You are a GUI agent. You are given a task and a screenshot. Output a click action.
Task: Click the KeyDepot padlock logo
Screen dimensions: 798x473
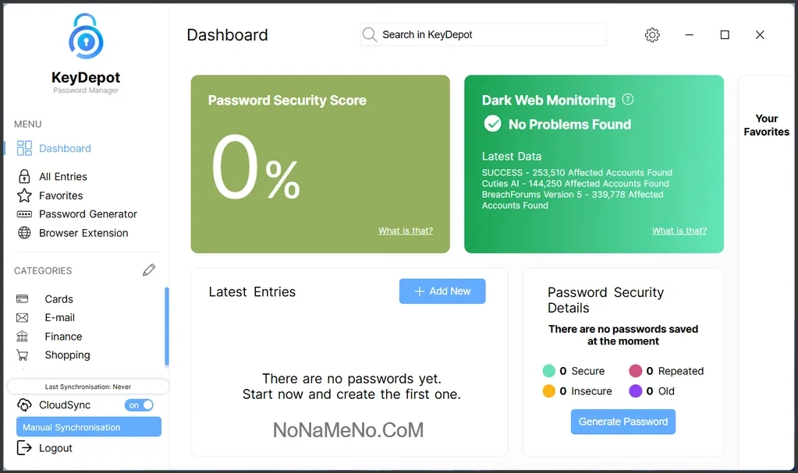(x=85, y=36)
